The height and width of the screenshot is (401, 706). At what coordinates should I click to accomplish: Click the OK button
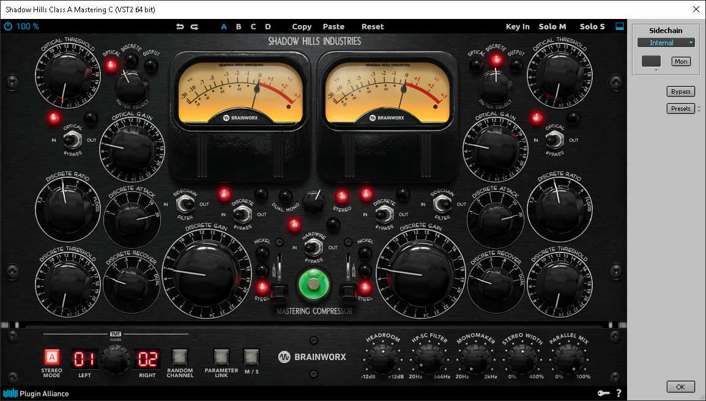680,386
